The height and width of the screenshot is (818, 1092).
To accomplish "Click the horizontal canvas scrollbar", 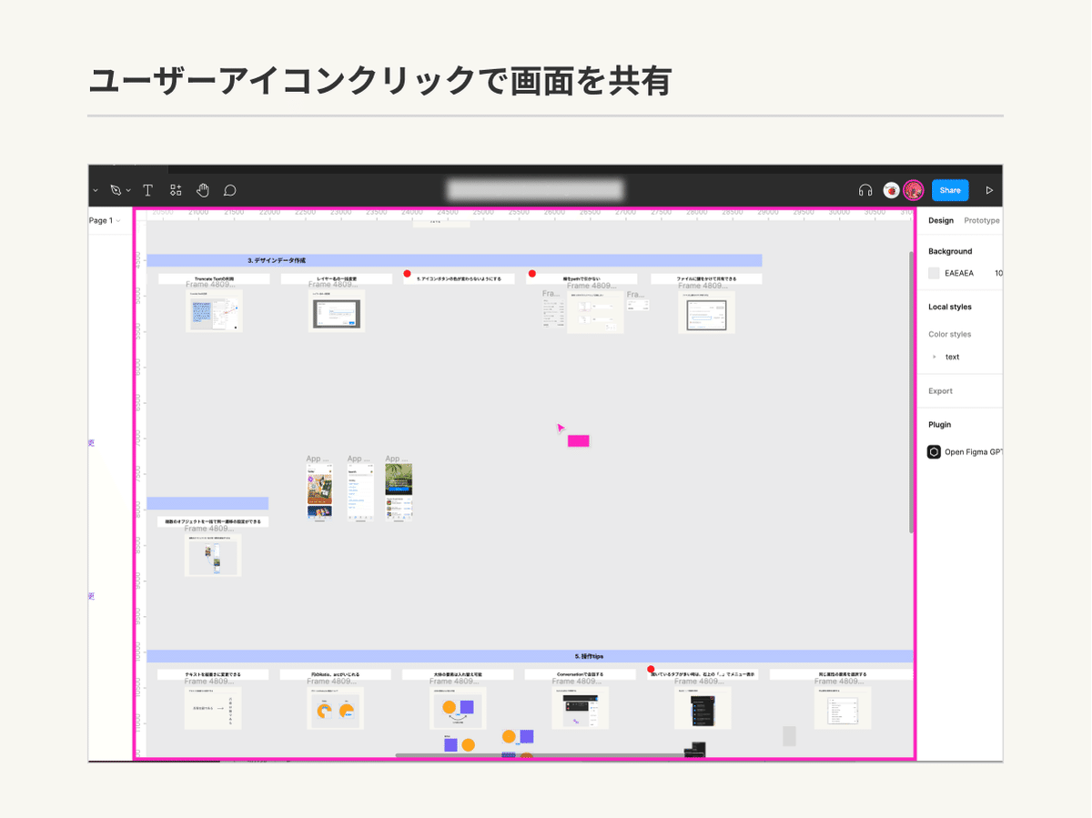I will [x=539, y=754].
